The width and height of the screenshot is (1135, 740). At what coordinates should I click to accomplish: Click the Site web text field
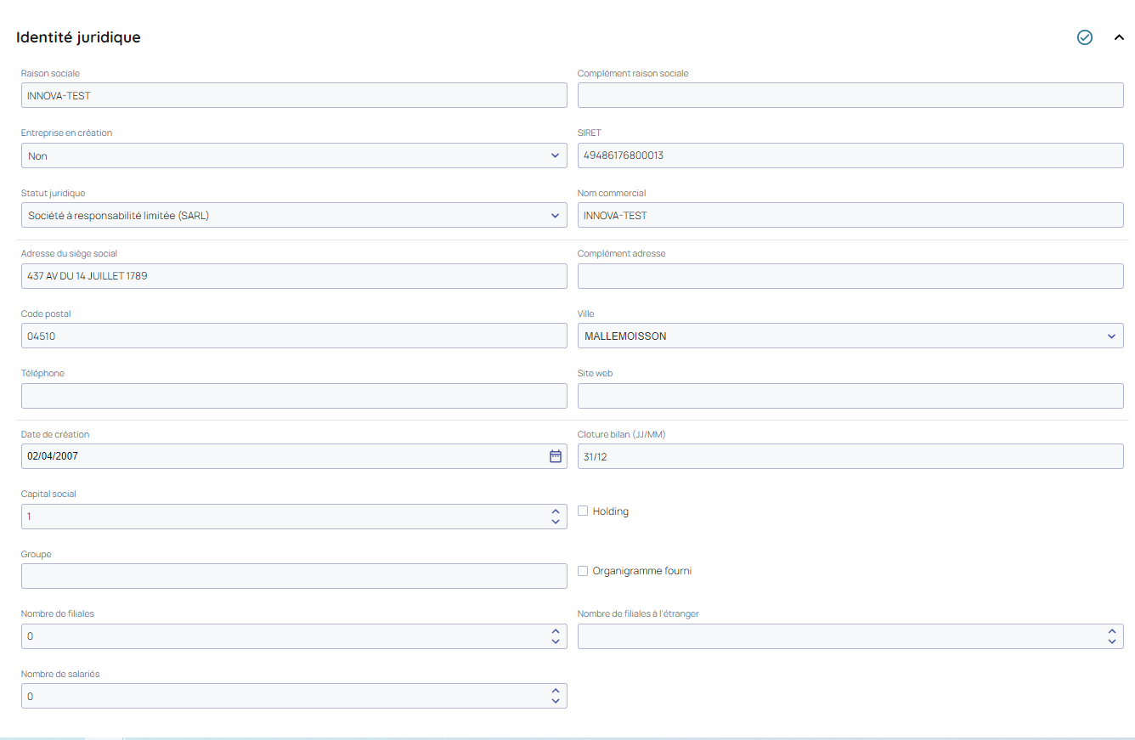[850, 396]
